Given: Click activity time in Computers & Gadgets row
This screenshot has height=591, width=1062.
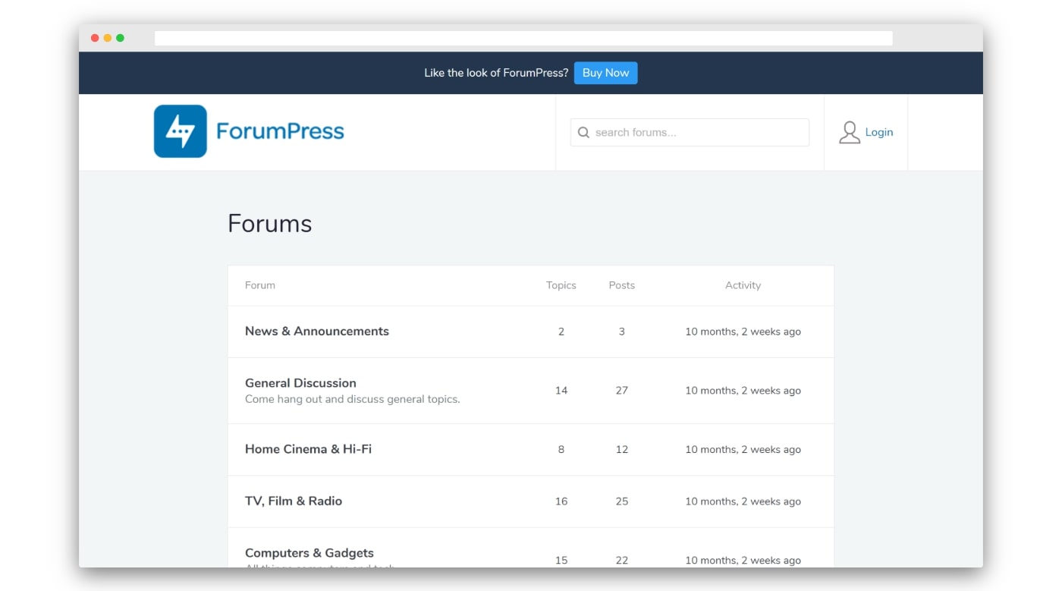Looking at the screenshot, I should (x=743, y=561).
